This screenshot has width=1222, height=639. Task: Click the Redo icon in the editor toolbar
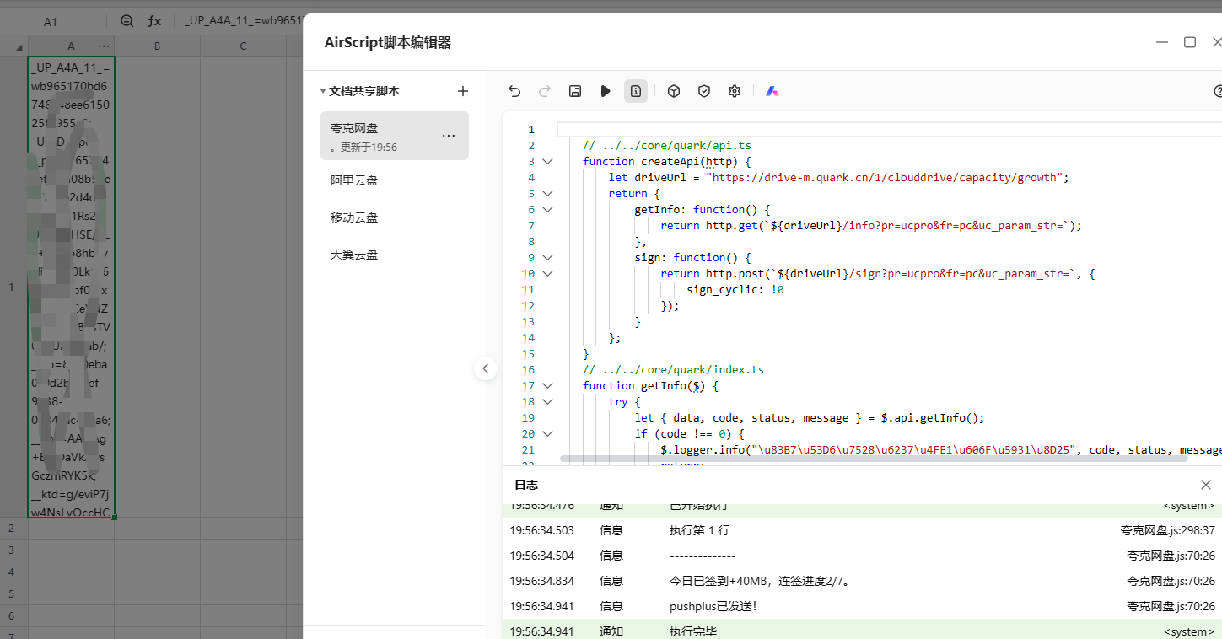(x=545, y=90)
